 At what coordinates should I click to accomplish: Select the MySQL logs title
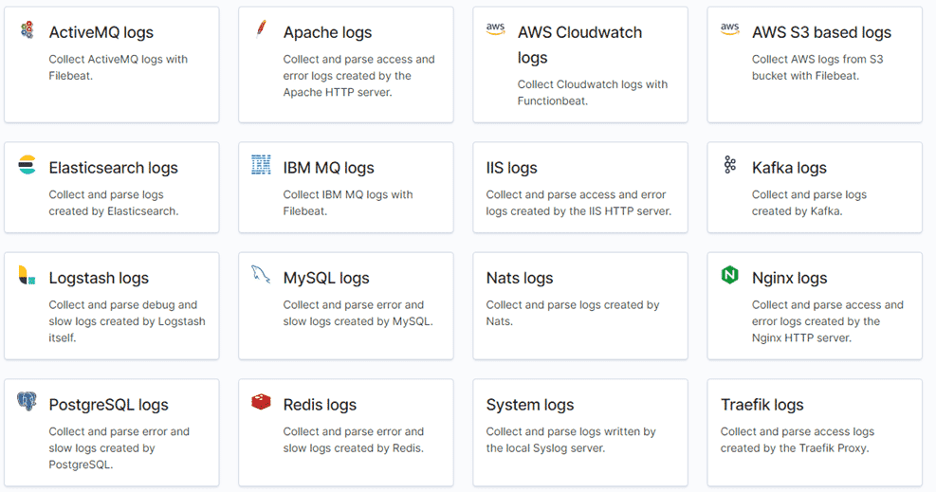[x=326, y=278]
